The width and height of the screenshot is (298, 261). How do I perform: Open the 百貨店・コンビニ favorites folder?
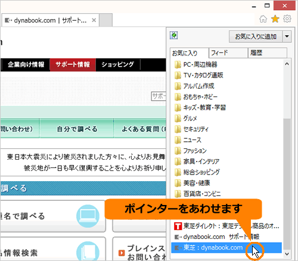pyautogui.click(x=197, y=194)
